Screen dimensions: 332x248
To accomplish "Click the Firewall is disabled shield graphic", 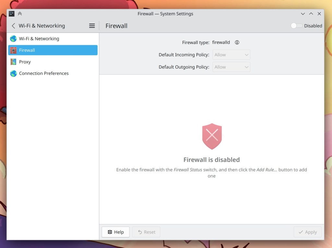I will click(212, 136).
